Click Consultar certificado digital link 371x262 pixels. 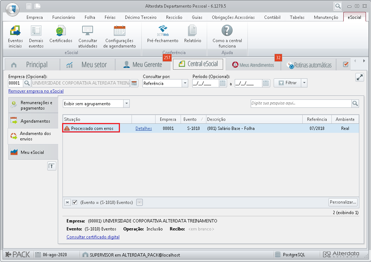pos(93,237)
